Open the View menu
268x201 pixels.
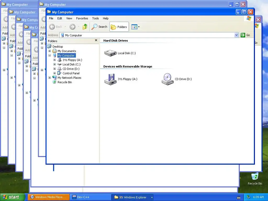69,18
